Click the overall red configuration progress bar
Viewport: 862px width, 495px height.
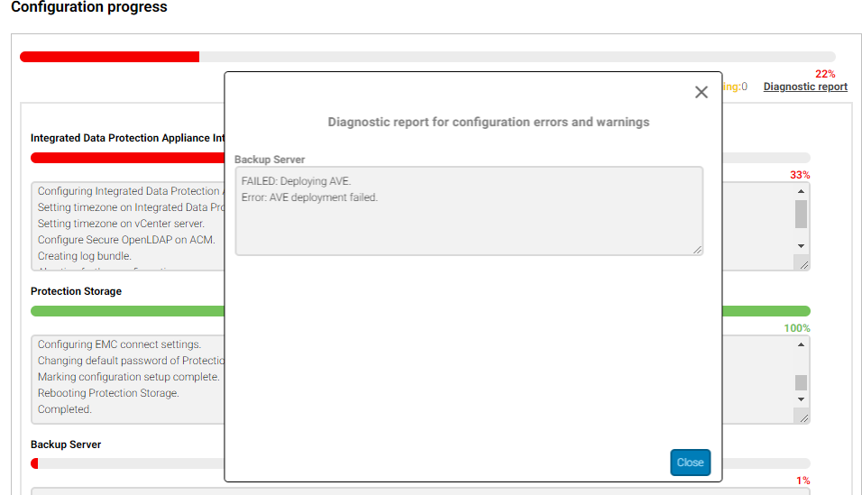[x=109, y=57]
